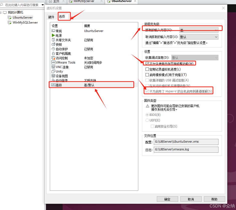The height and width of the screenshot is (210, 236).
Task: Select the VNC 连接 icon
Action: click(53, 67)
